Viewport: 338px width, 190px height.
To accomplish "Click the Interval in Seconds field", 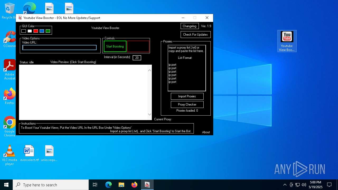I will (137, 58).
